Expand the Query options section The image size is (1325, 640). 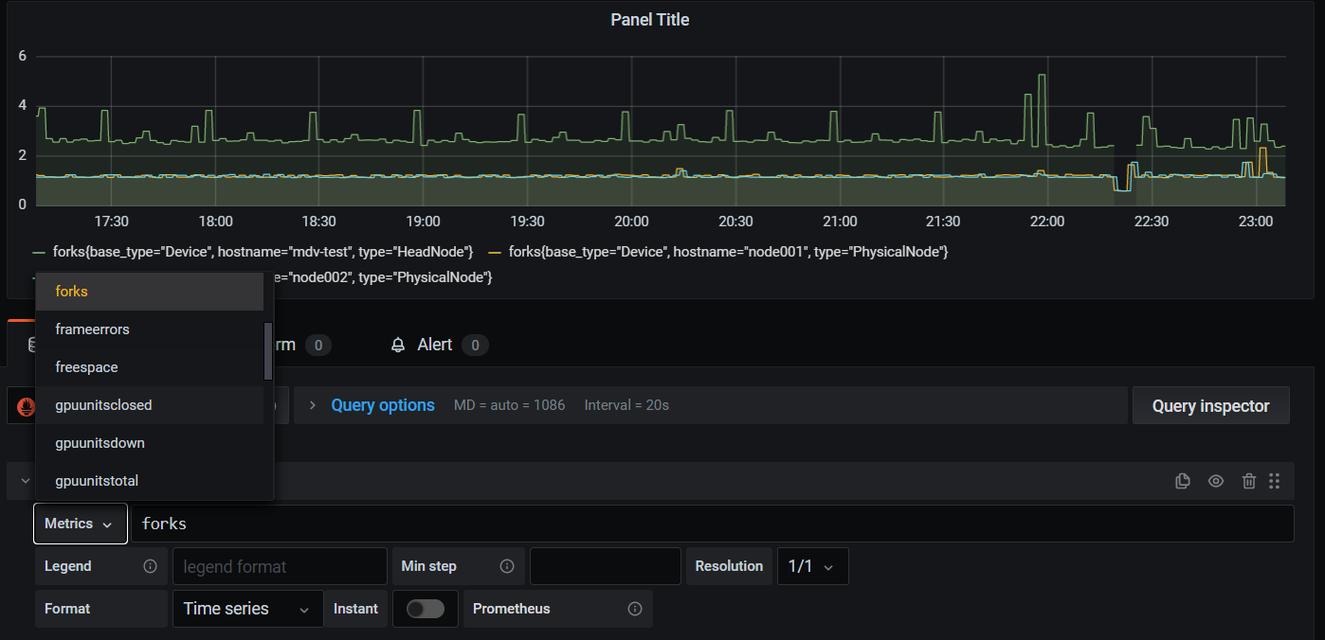[x=382, y=404]
